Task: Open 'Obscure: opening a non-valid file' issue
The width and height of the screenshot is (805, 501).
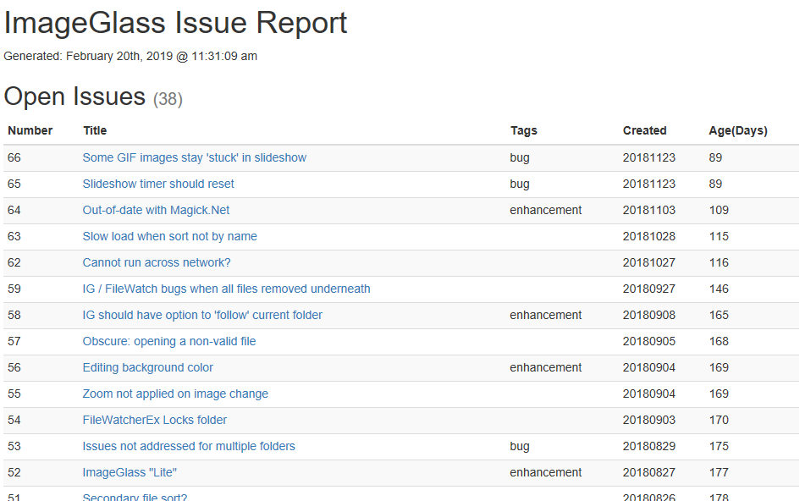Action: point(169,341)
